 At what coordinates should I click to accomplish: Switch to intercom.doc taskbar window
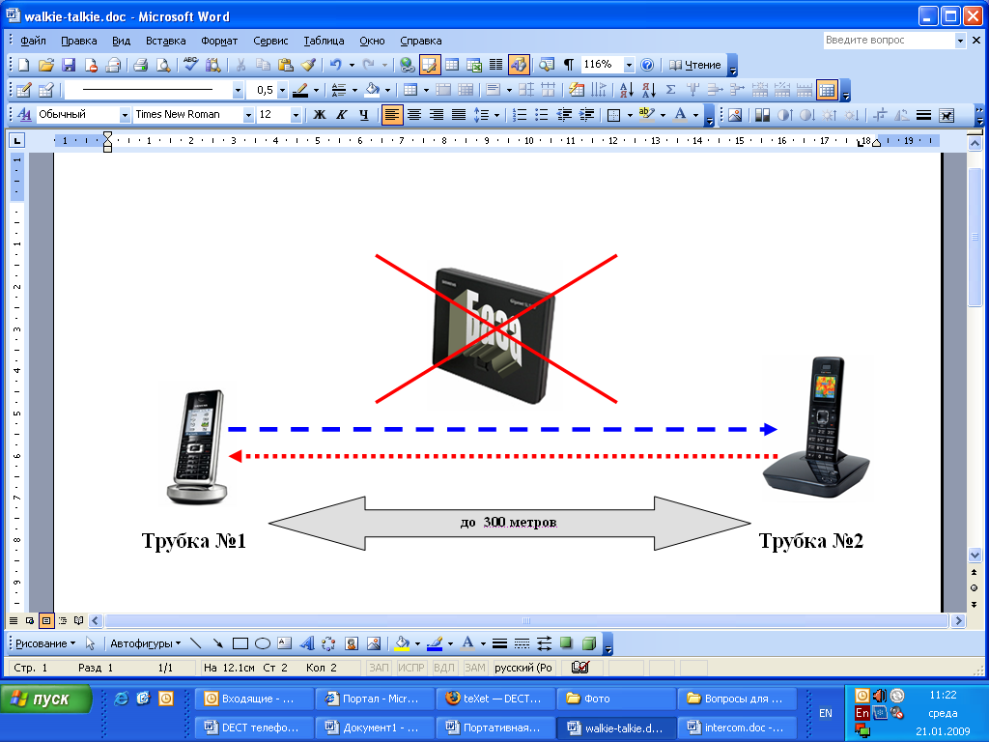[737, 728]
